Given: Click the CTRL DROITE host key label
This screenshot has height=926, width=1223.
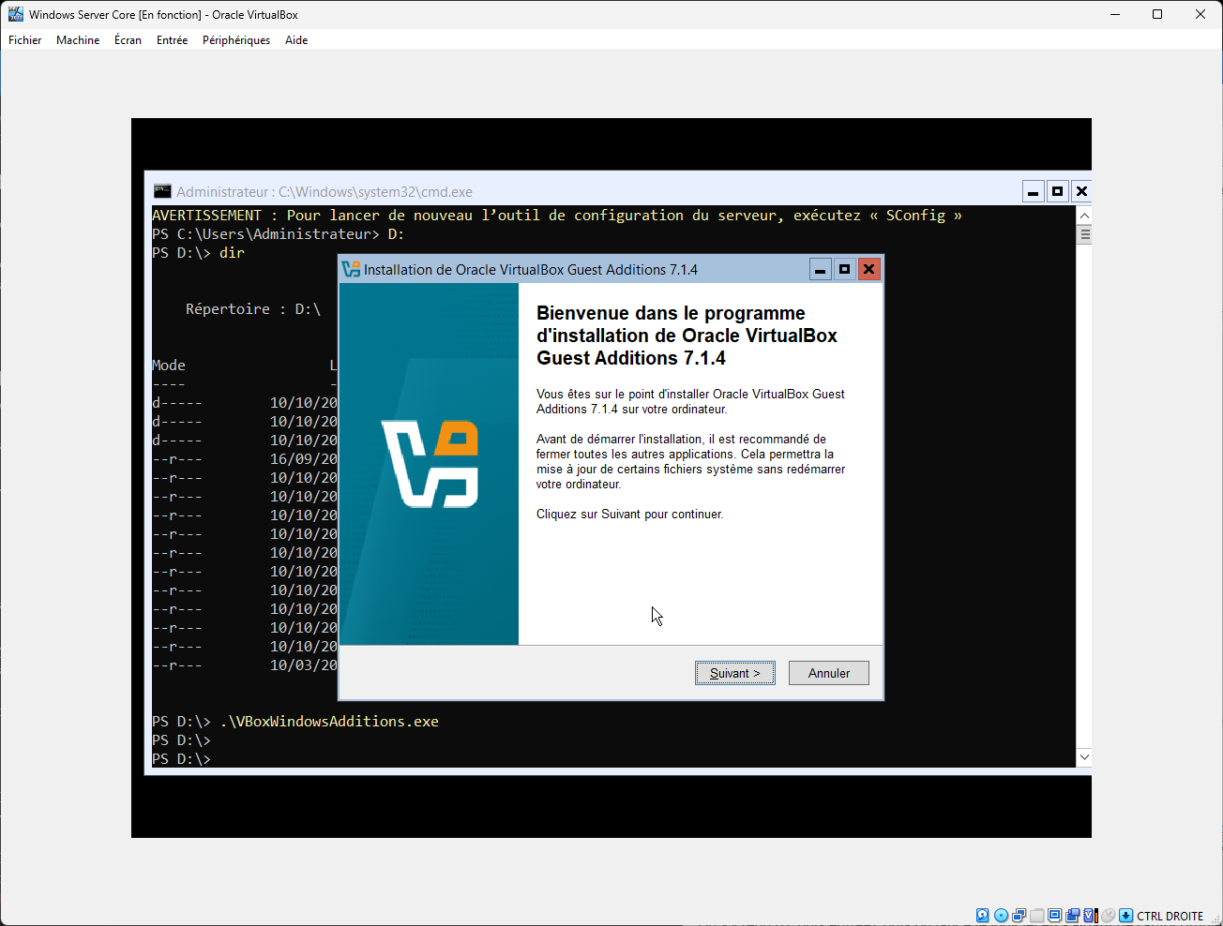Looking at the screenshot, I should pyautogui.click(x=1170, y=917).
